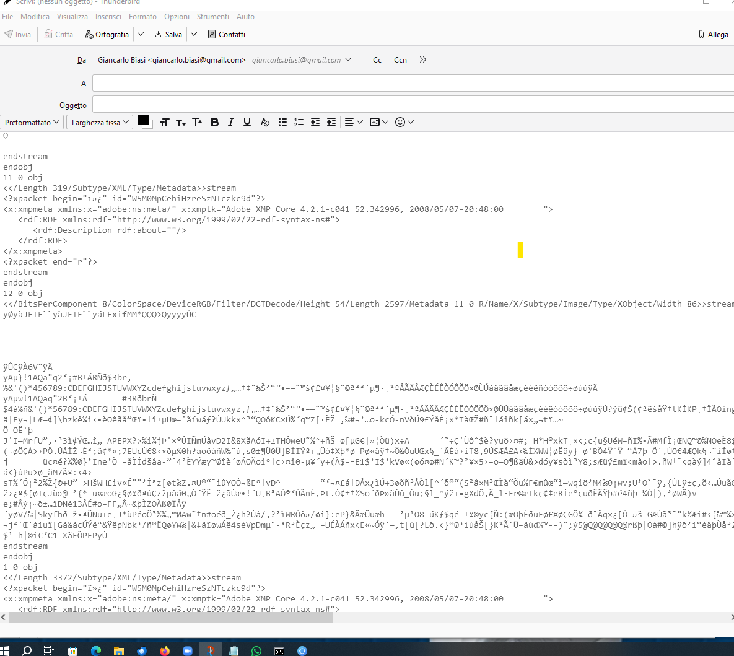The image size is (734, 656).
Task: Decrease the font size
Action: coord(181,122)
